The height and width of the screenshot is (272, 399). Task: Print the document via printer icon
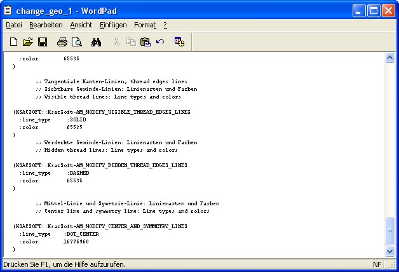[62, 42]
